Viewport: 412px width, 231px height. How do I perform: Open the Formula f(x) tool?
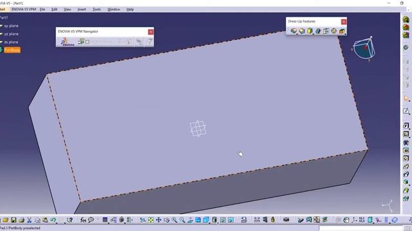tap(83, 220)
